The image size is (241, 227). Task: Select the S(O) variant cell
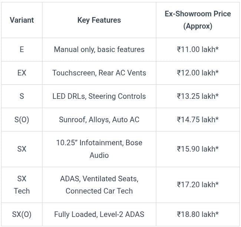pyautogui.click(x=22, y=120)
